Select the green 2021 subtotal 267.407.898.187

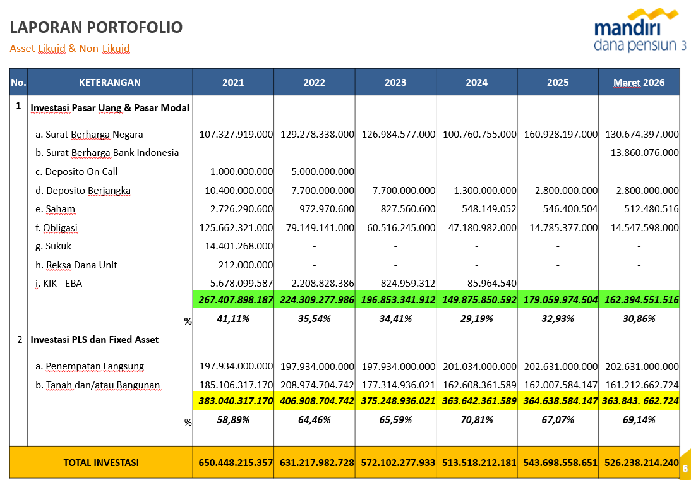(x=236, y=300)
